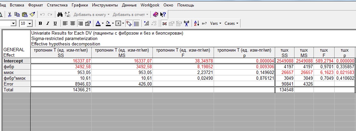Select the 'миок' row header
The width and height of the screenshot is (356, 131).
click(x=16, y=73)
